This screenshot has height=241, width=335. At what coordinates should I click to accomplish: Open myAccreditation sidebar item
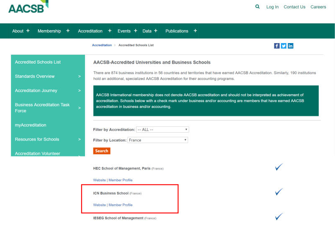(x=31, y=125)
